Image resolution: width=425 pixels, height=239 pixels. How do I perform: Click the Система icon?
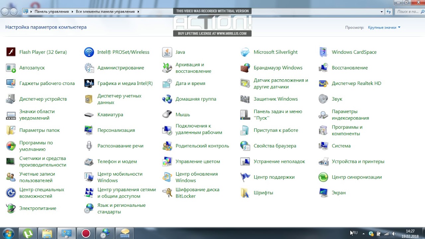point(323,146)
